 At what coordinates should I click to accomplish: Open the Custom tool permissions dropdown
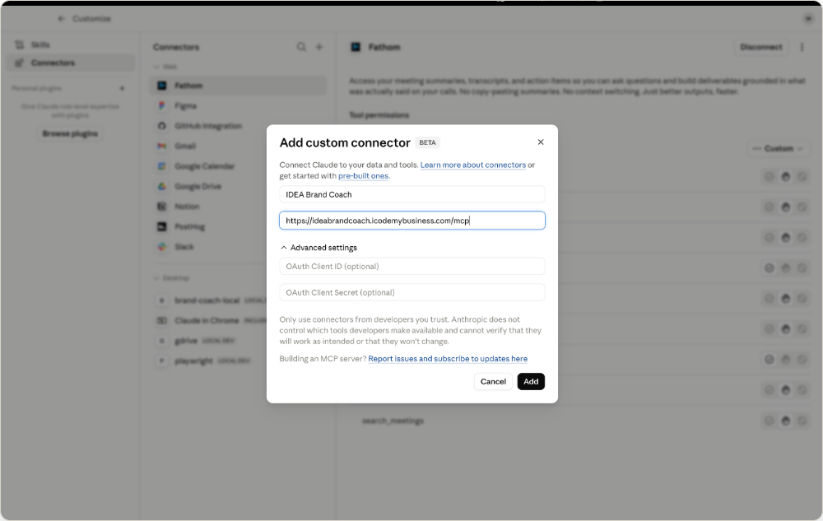pos(779,149)
